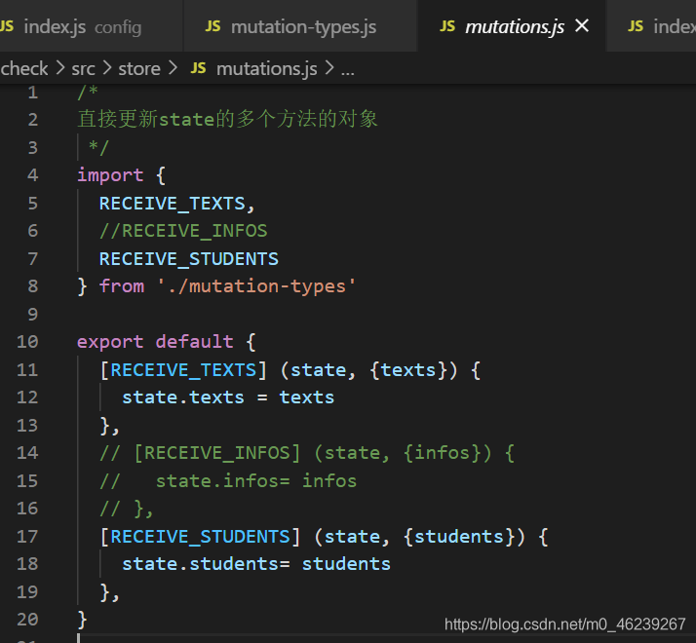This screenshot has height=643, width=696.
Task: Open the breadcrumb ellipsis symbol list
Action: pyautogui.click(x=348, y=70)
